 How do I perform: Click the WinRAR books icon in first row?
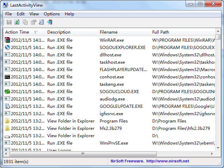click(7, 40)
